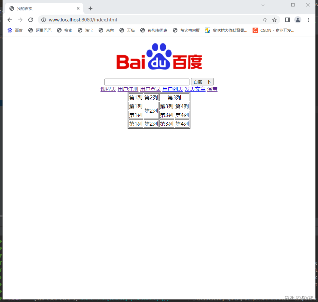
Task: Close the 我的首页 tab
Action: (x=78, y=8)
